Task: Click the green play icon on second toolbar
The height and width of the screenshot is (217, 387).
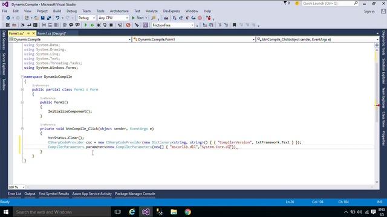Action: pyautogui.click(x=86, y=25)
